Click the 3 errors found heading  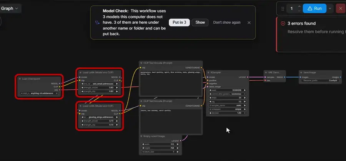tap(301, 23)
